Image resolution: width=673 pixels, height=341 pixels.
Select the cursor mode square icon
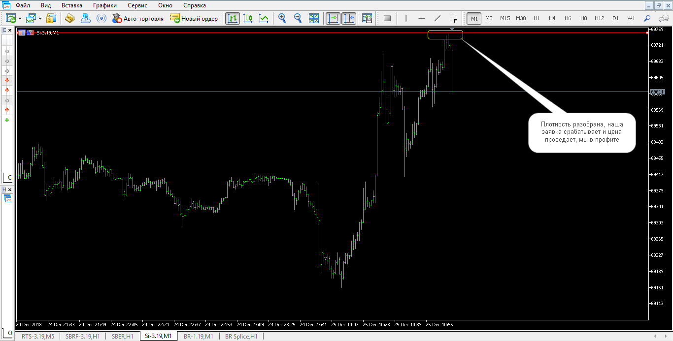coord(387,18)
